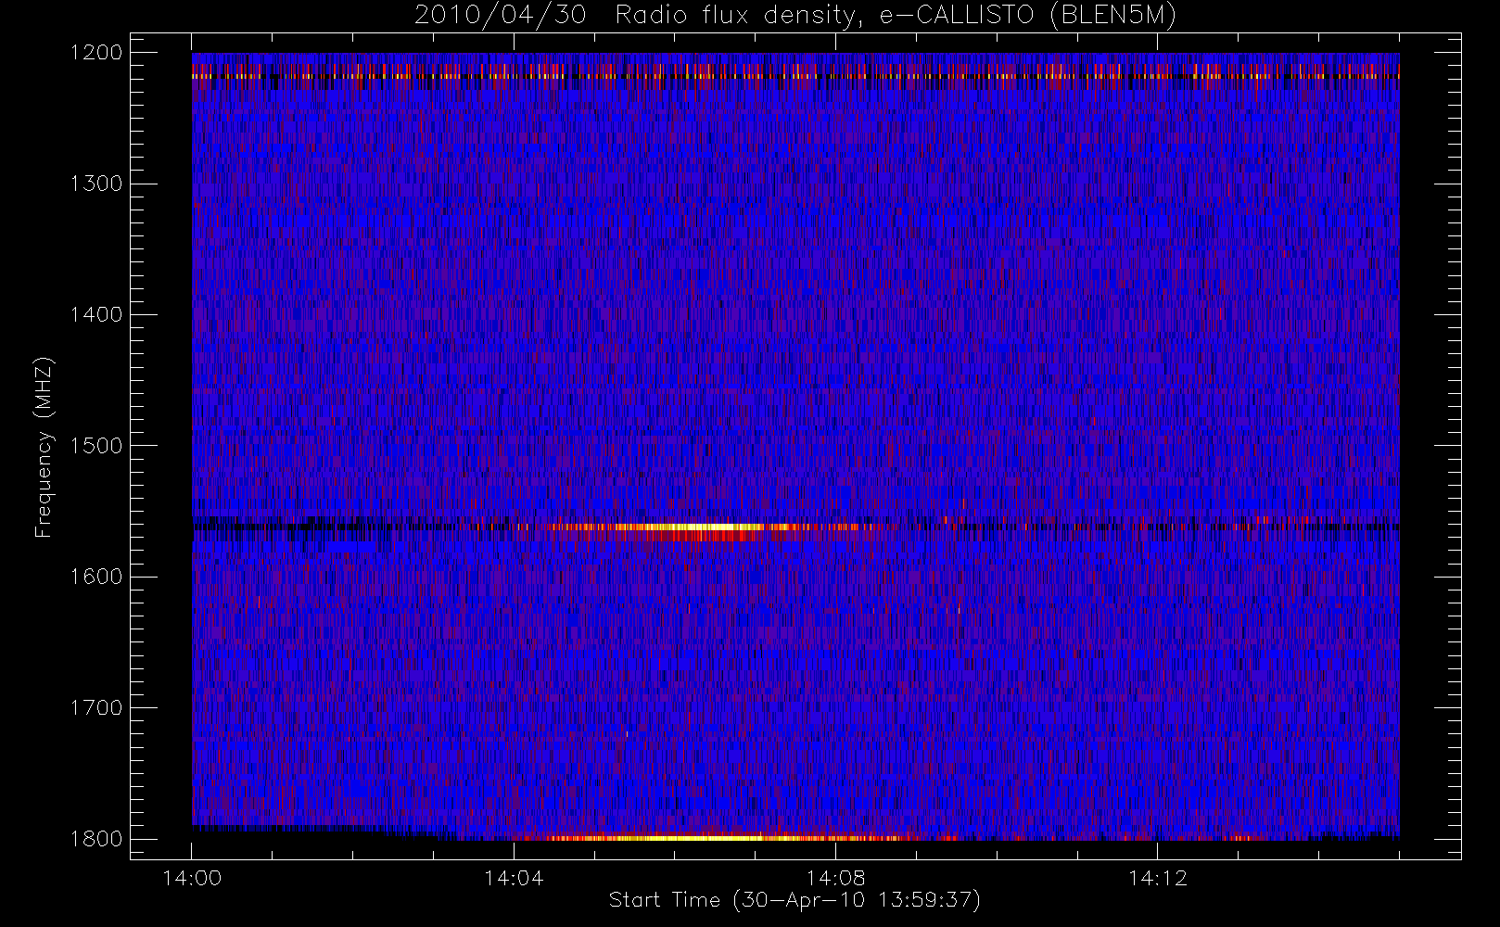Click the 1500 frequency tick label
The image size is (1500, 927).
[96, 446]
